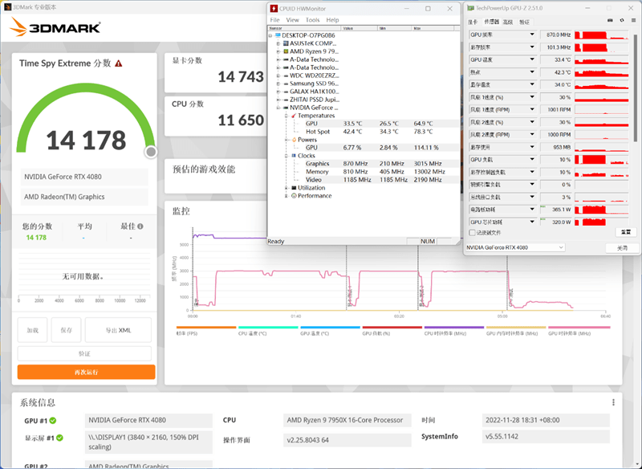The height and width of the screenshot is (469, 642).
Task: Click the chip icon beside Clocks
Action: tap(294, 156)
